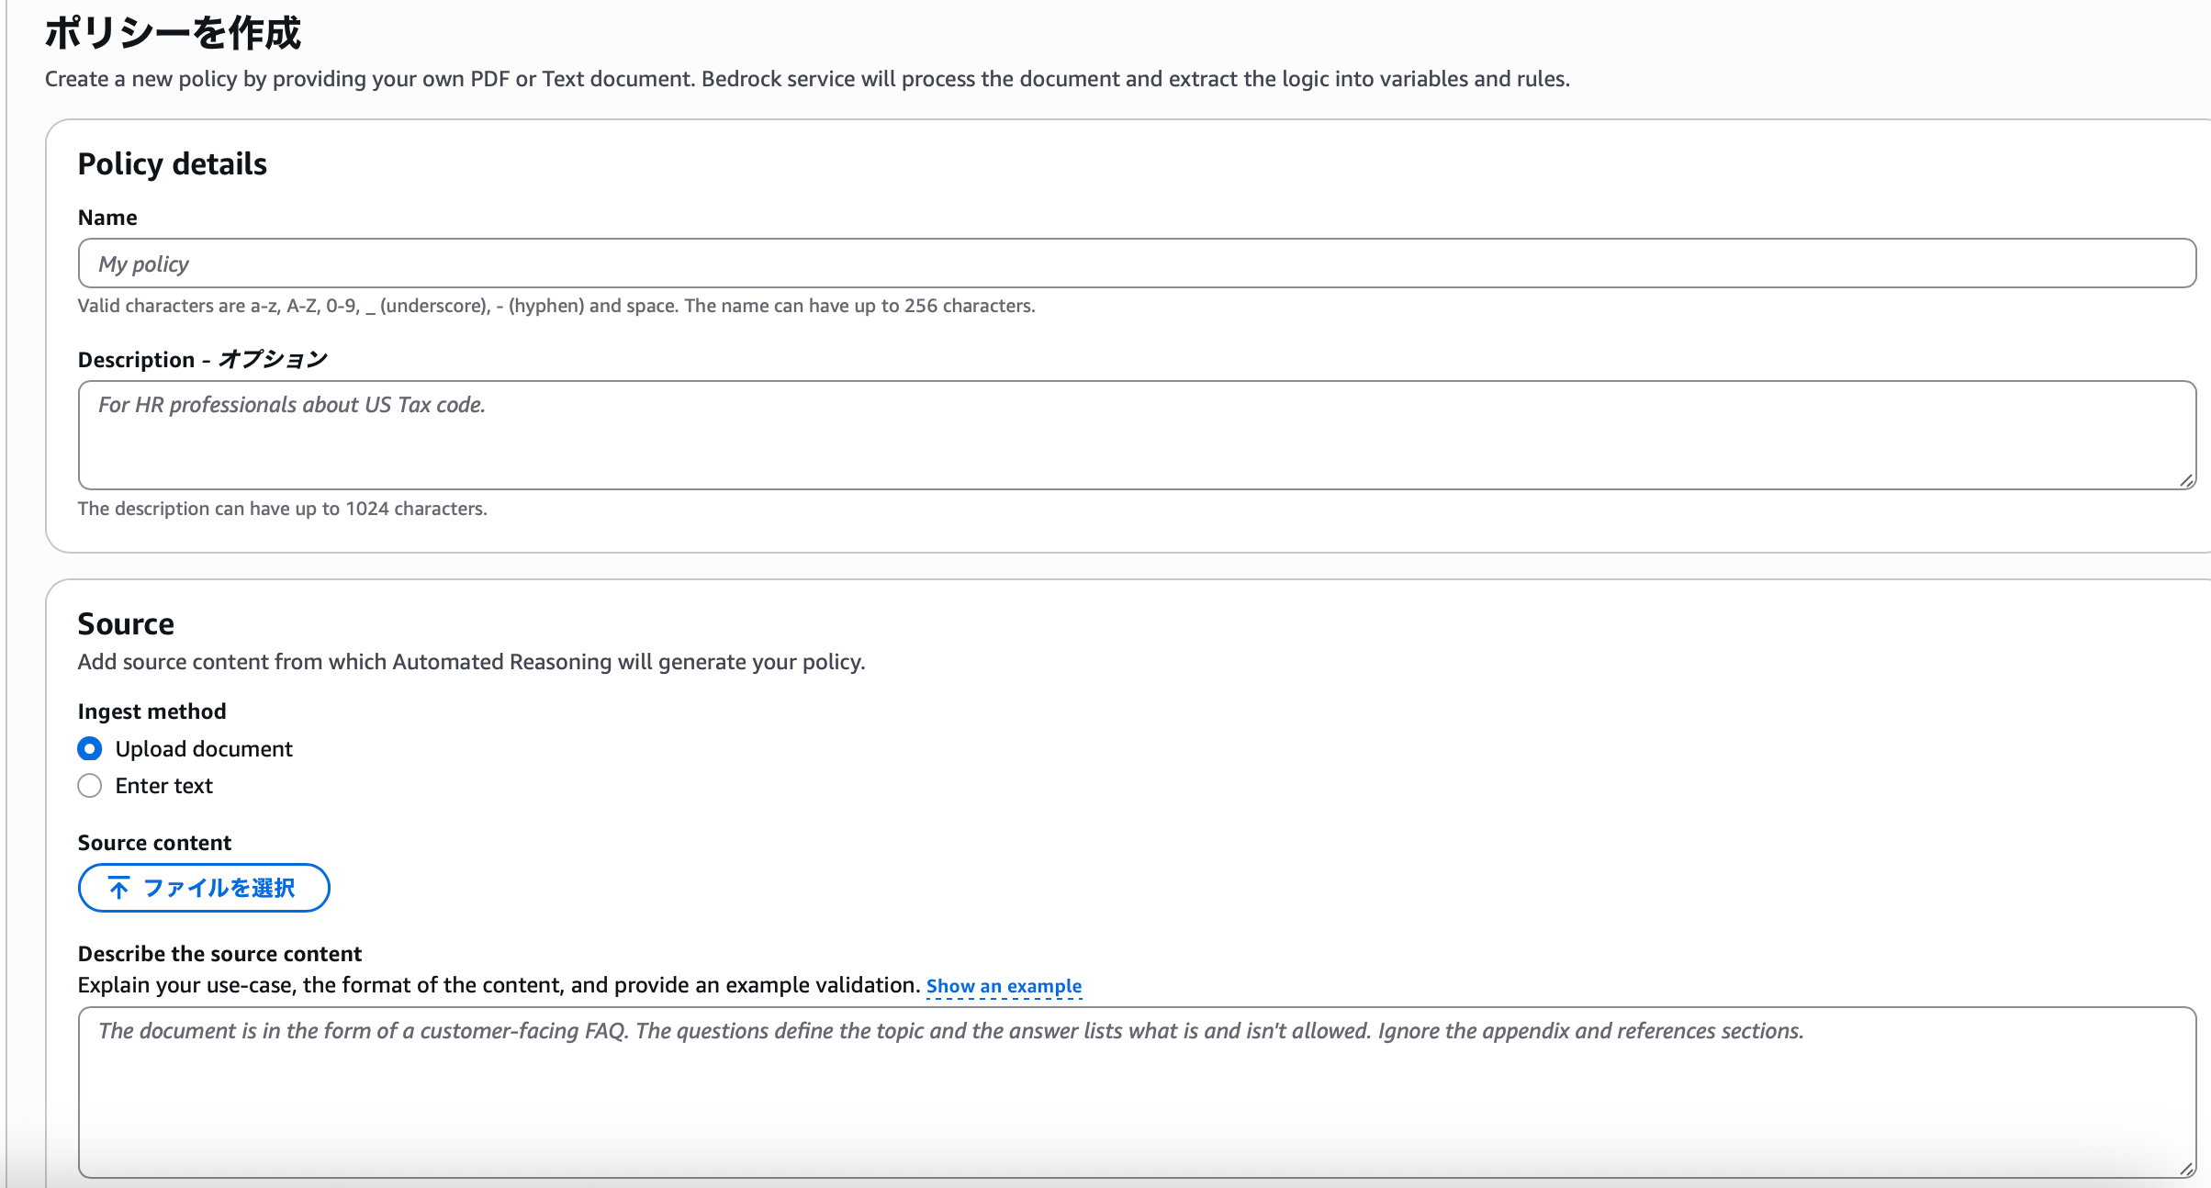Click inside the Description text area
2211x1188 pixels.
click(x=1137, y=435)
